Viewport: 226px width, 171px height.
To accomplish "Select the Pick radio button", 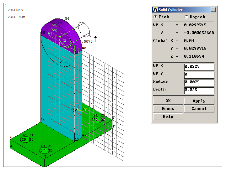I will point(155,17).
